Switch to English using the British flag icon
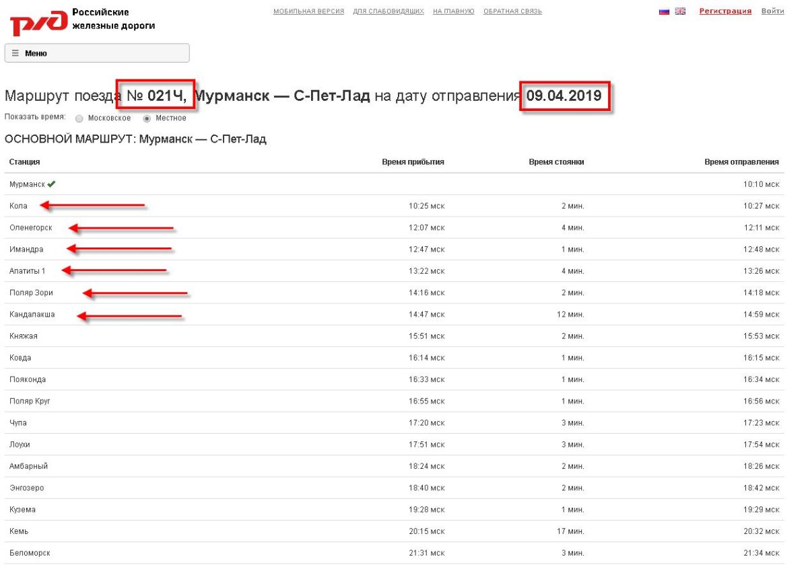 pyautogui.click(x=679, y=11)
